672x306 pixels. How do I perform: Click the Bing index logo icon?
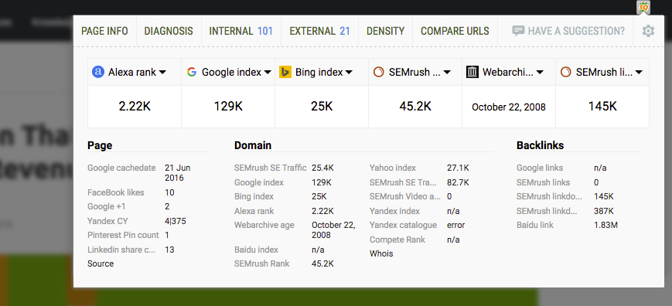(285, 72)
